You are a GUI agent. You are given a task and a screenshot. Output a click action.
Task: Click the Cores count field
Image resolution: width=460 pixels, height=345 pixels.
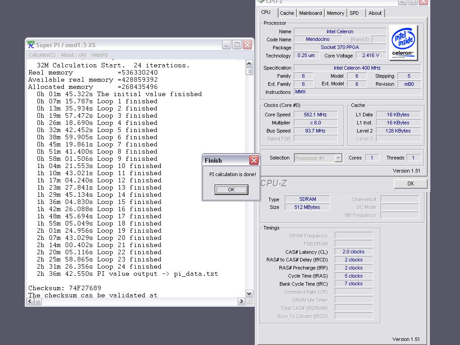[x=372, y=158]
